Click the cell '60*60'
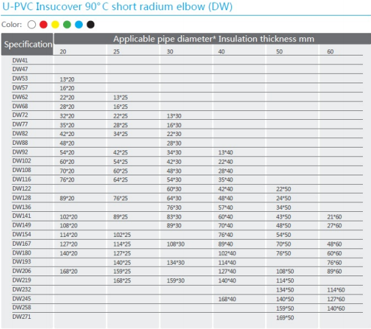Screen dimensions: 371x329 pos(334,254)
